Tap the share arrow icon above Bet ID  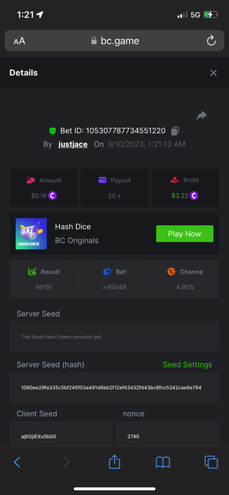(202, 115)
